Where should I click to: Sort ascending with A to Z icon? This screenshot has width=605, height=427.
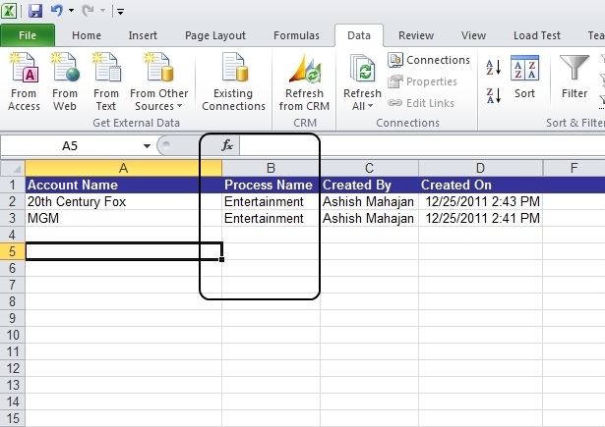(x=493, y=68)
